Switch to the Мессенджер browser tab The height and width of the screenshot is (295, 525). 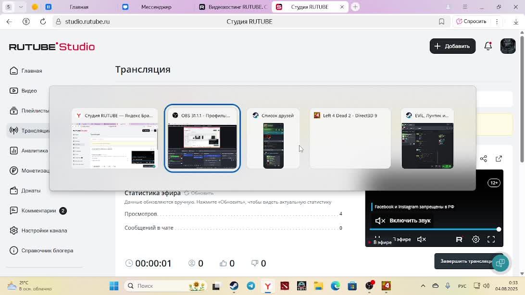pos(156,7)
